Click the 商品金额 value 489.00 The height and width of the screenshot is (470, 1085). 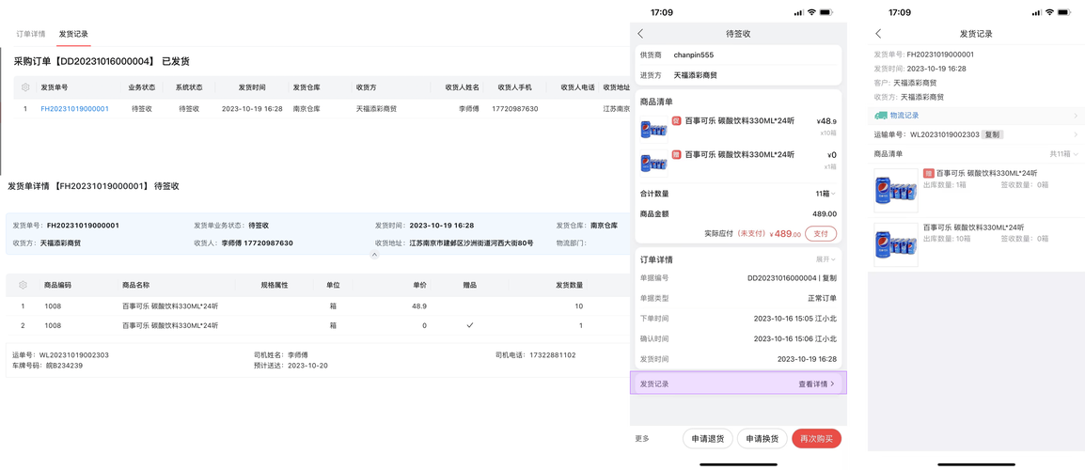[x=825, y=214]
